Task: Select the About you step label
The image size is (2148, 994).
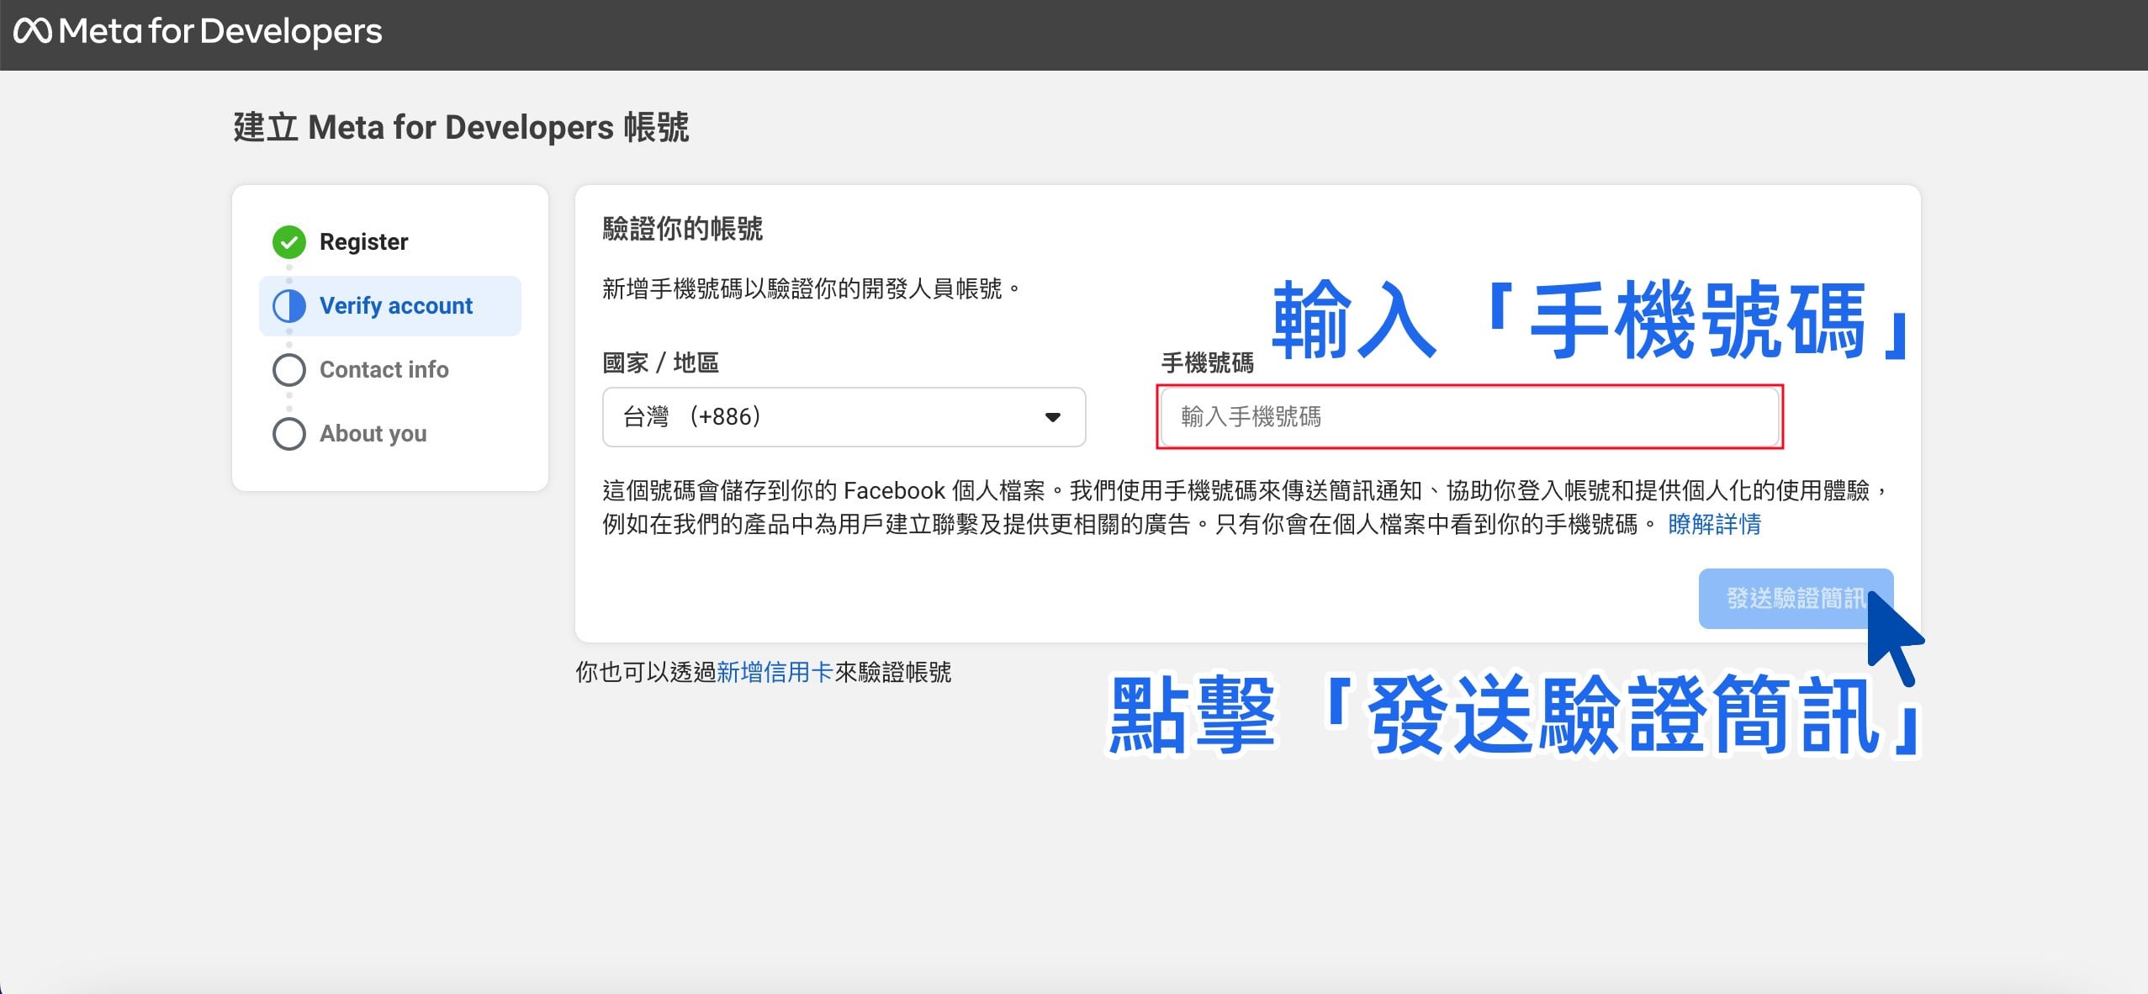Action: coord(373,434)
